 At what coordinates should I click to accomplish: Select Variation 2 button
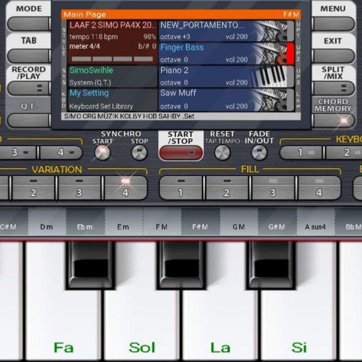33,188
